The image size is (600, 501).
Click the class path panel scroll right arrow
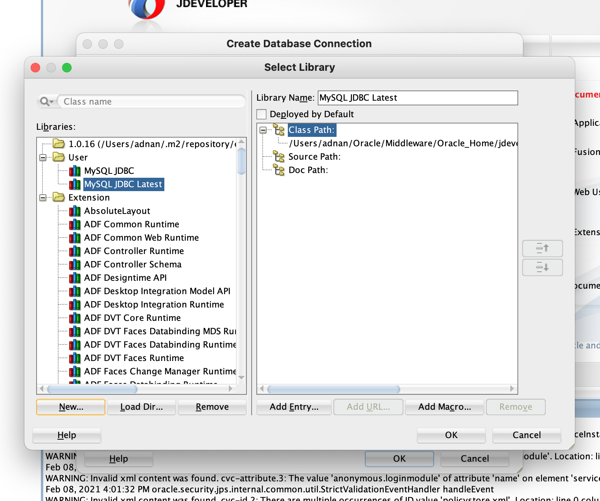[512, 389]
